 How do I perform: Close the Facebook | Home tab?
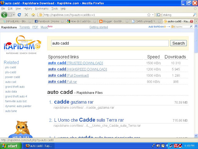pos(62,21)
